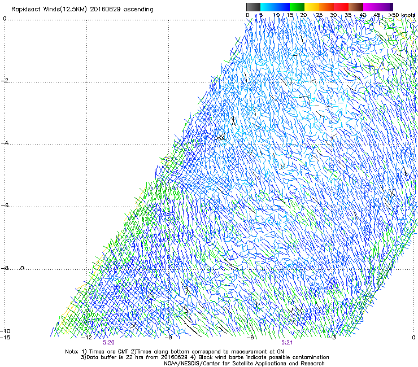Click the '5:21' time marker
Viewport: 418px width, 367px height.
point(287,343)
